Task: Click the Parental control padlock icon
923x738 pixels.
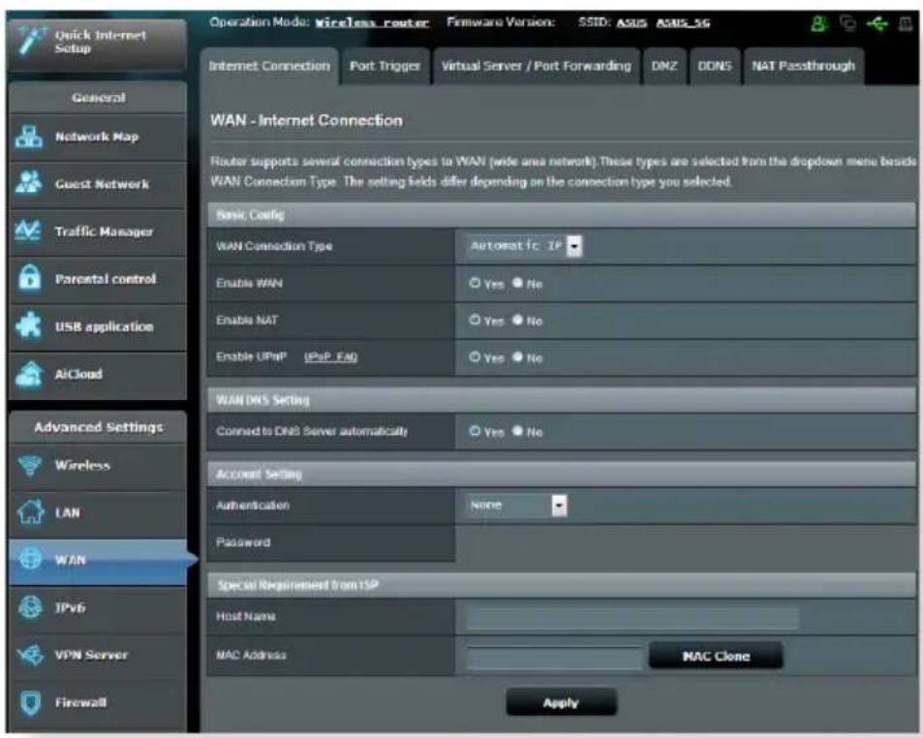Action: tap(29, 277)
